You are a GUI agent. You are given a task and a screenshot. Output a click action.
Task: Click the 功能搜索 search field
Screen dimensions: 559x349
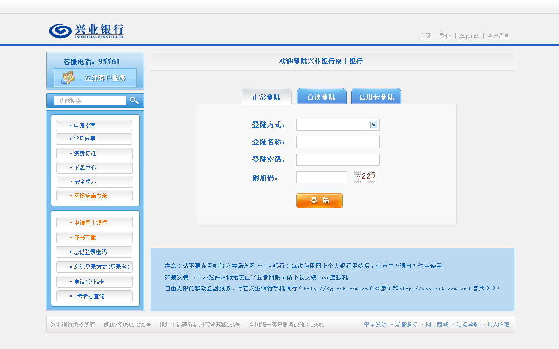coord(90,101)
